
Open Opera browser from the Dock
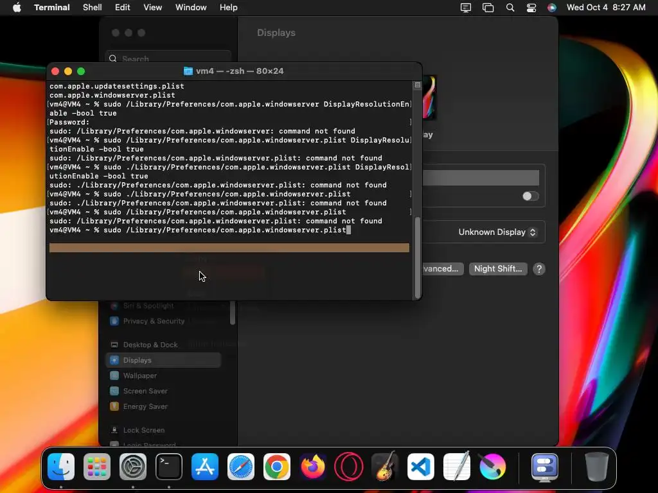pyautogui.click(x=349, y=467)
